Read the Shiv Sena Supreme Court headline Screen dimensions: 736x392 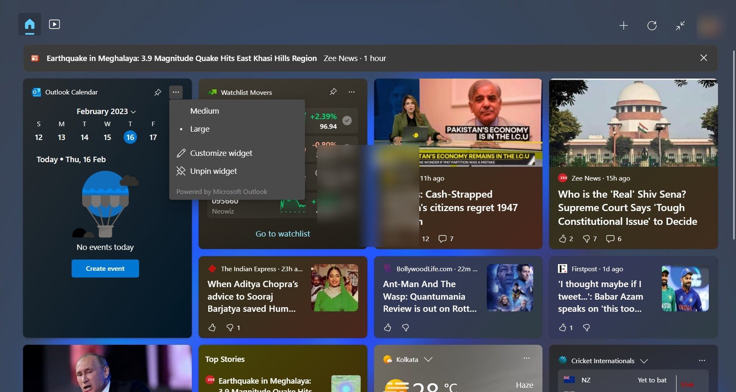coord(628,208)
